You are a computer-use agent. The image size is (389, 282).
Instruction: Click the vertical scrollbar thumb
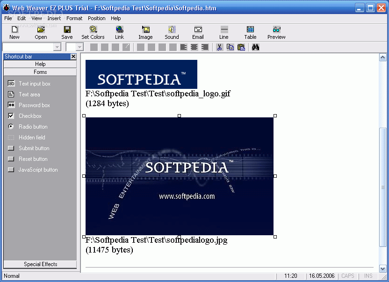point(382,187)
